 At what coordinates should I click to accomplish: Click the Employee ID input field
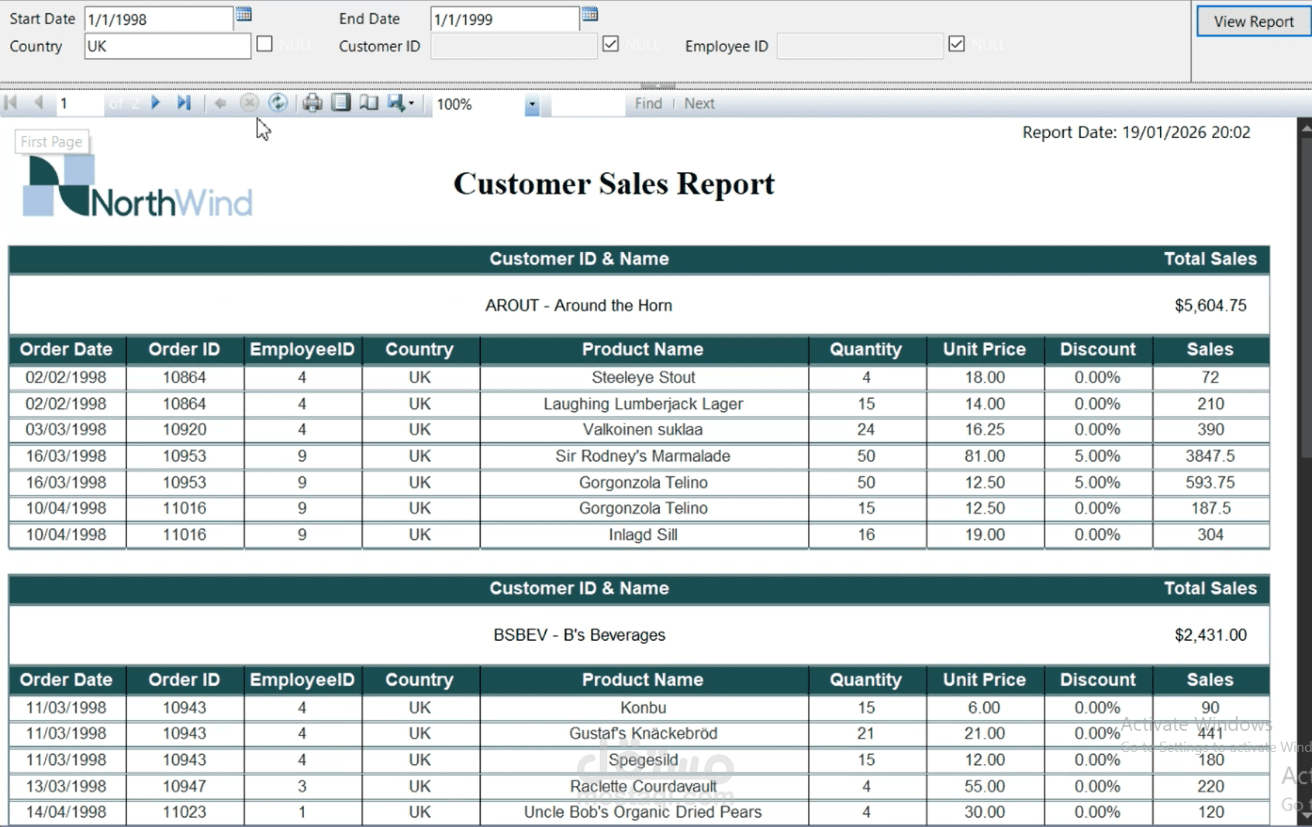click(859, 46)
